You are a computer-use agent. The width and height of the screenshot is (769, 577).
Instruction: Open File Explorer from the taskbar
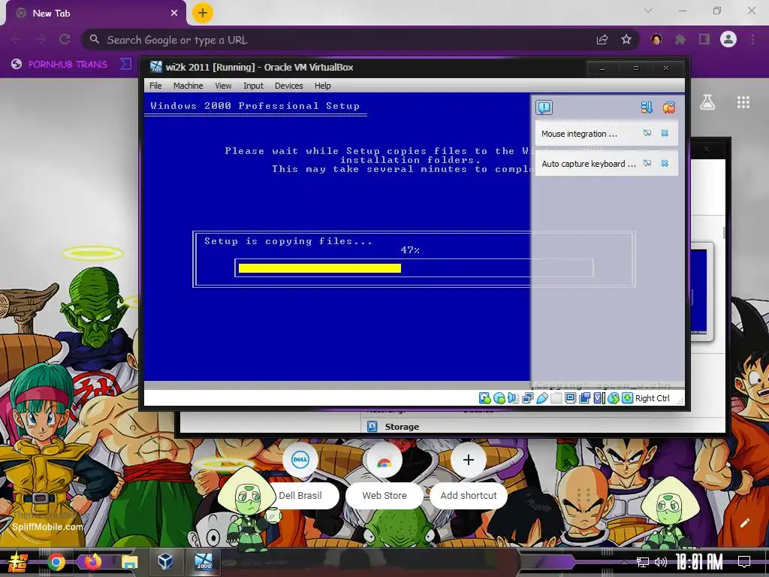(129, 562)
